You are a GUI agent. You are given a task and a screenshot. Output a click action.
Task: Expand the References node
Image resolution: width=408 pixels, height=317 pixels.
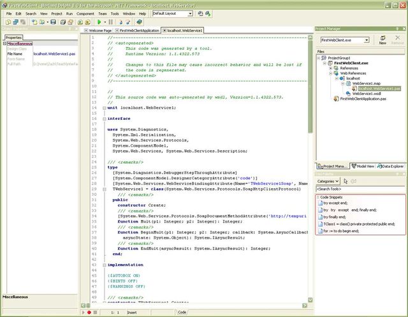pyautogui.click(x=331, y=68)
